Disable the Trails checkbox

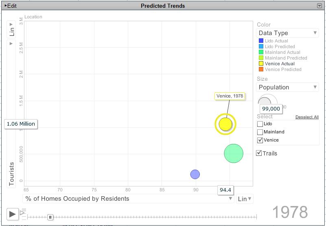click(x=259, y=153)
